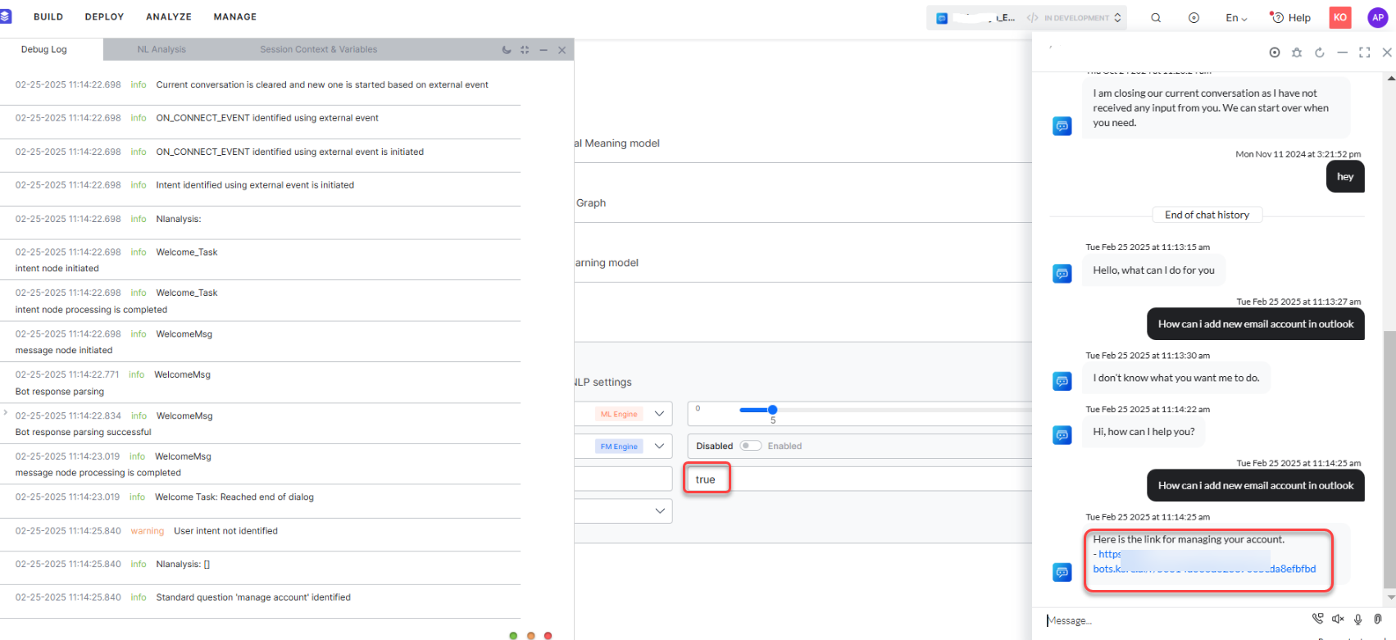The width and height of the screenshot is (1396, 640).
Task: Open the debug bug icon in chat header
Action: [1297, 52]
